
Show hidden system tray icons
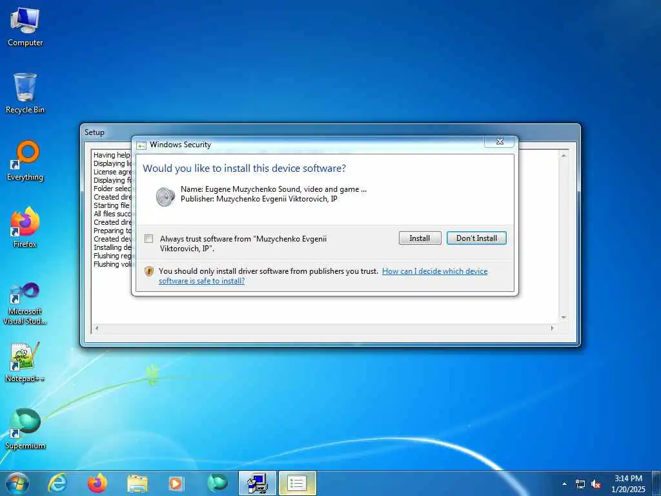click(x=564, y=484)
